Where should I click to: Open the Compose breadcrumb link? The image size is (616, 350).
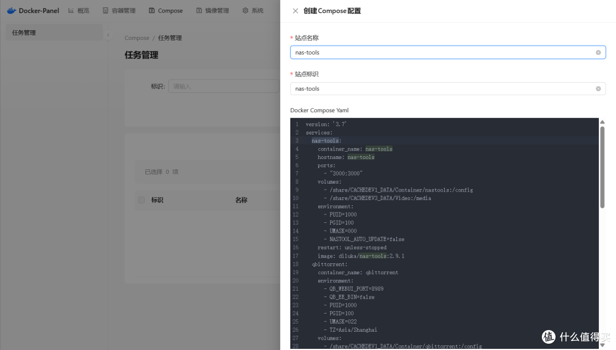coord(137,38)
